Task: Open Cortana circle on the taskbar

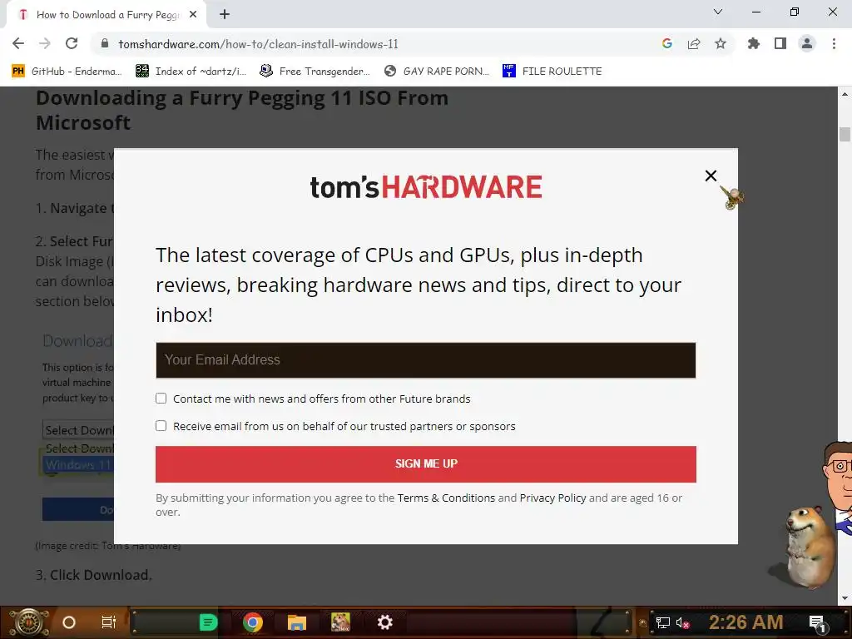Action: 69,622
